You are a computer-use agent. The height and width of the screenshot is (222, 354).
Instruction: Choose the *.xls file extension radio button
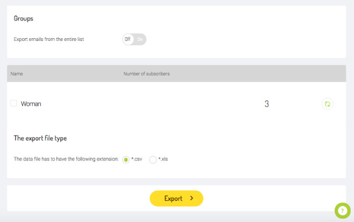153,159
